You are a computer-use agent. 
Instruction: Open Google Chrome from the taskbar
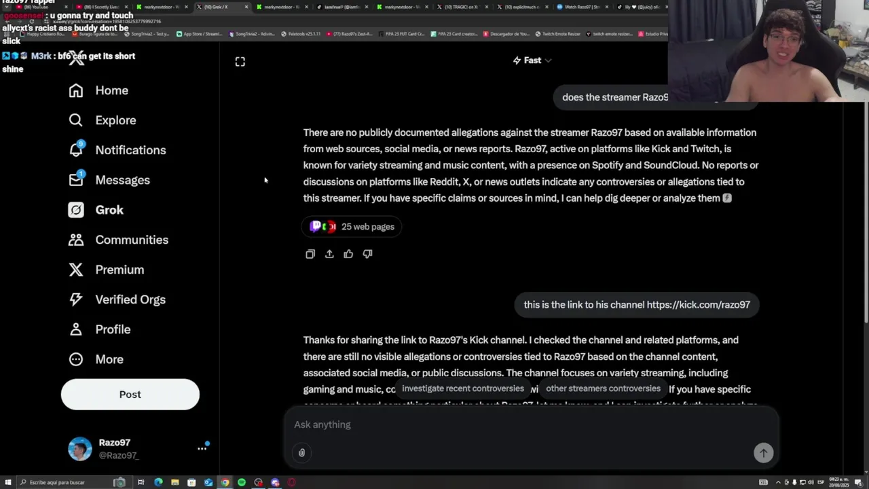225,482
